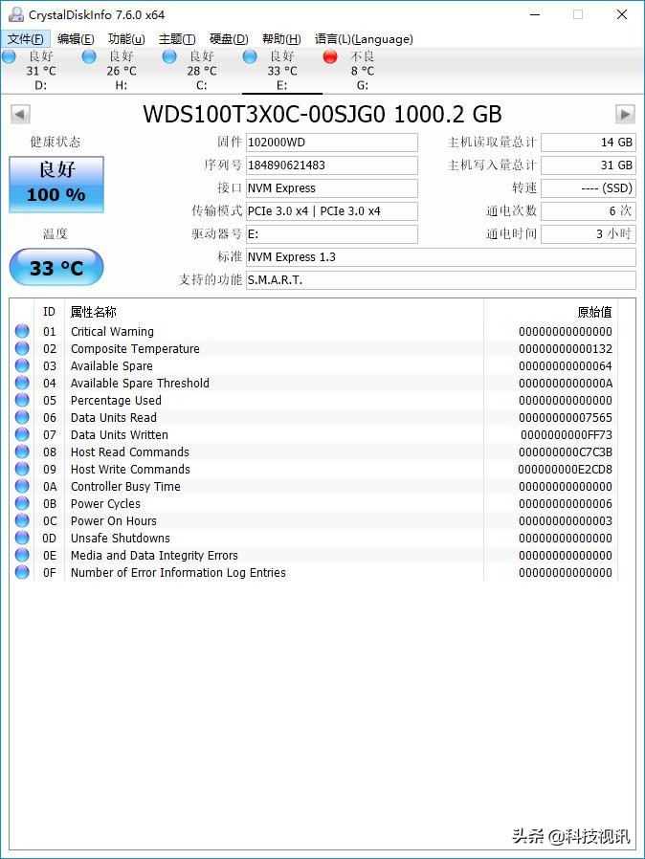Click the status orb for Data Units Written
645x859 pixels.
coord(22,434)
